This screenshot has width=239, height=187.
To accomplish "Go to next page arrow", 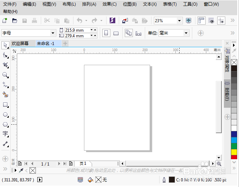I will pos(59,164).
